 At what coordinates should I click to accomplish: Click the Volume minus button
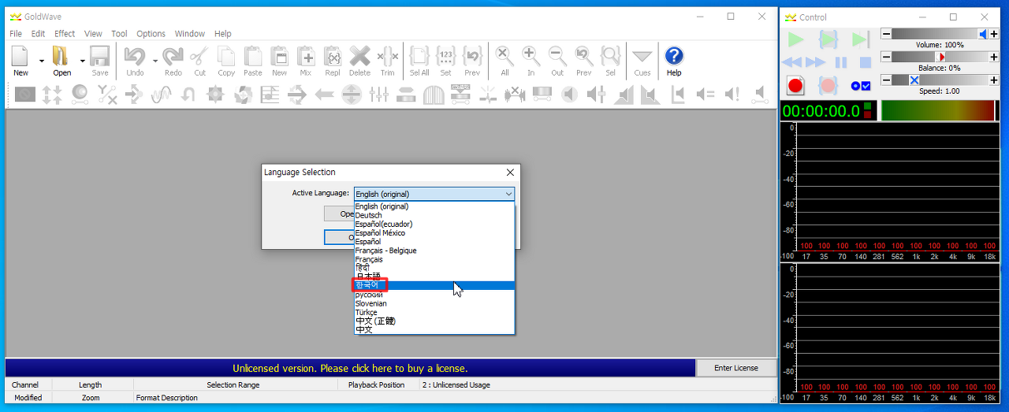(x=886, y=34)
